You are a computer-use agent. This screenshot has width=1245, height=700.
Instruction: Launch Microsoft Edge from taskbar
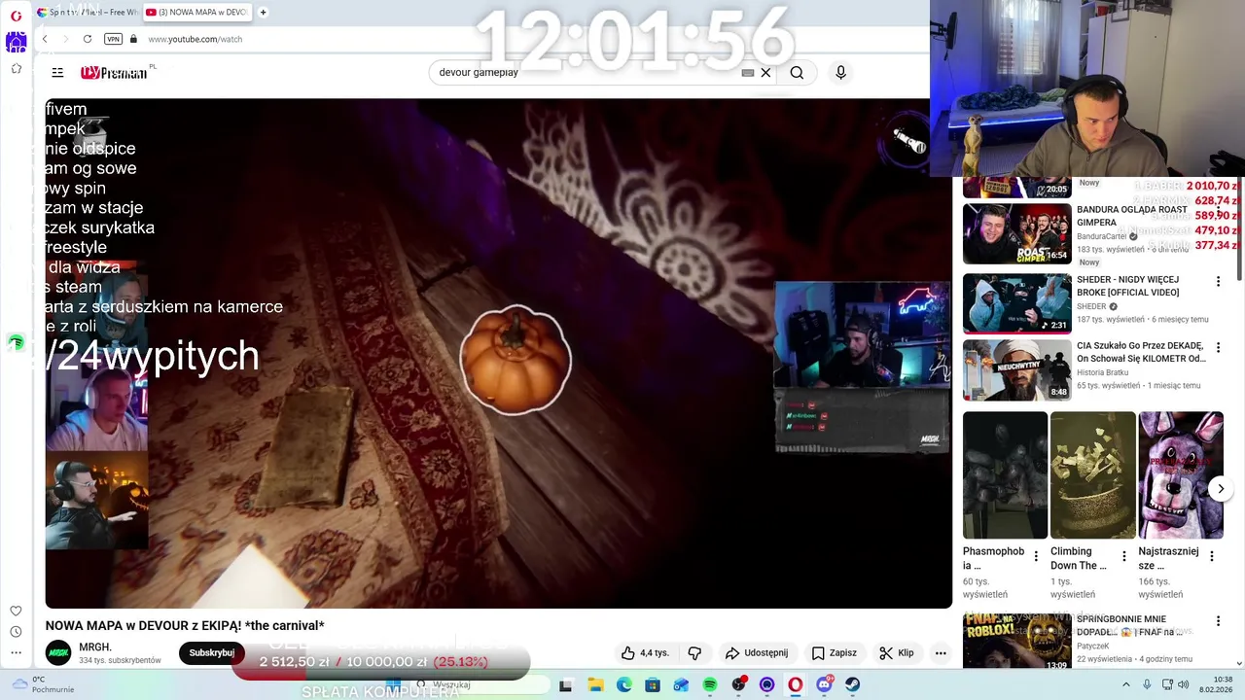pos(623,684)
